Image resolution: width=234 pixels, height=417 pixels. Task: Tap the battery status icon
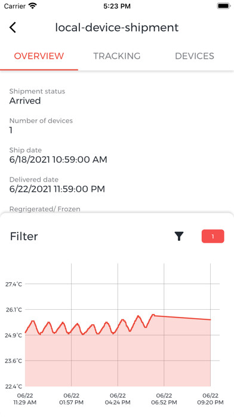(224, 6)
